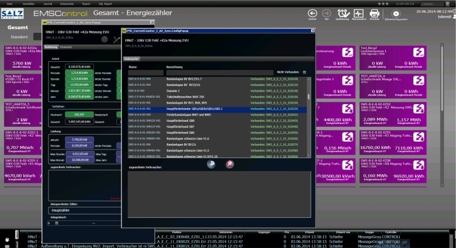This screenshot has height=248, width=456.
Task: Toggle the Nicht Verbunden checkbox
Action: (x=304, y=72)
